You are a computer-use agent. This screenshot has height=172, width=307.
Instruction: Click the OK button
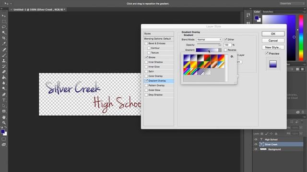(273, 34)
